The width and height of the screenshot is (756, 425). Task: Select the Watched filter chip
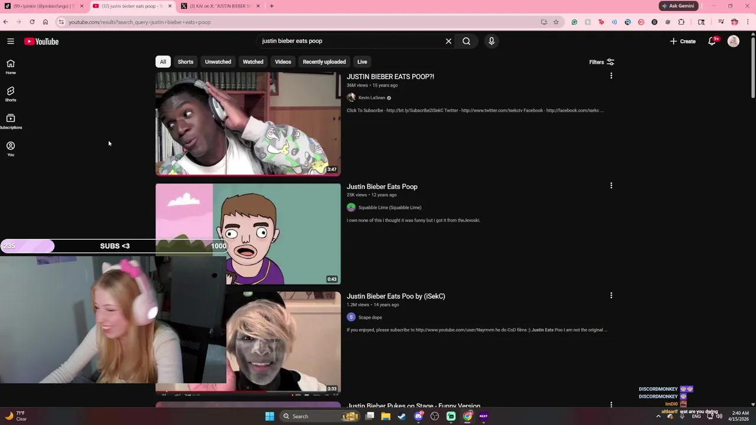point(253,61)
